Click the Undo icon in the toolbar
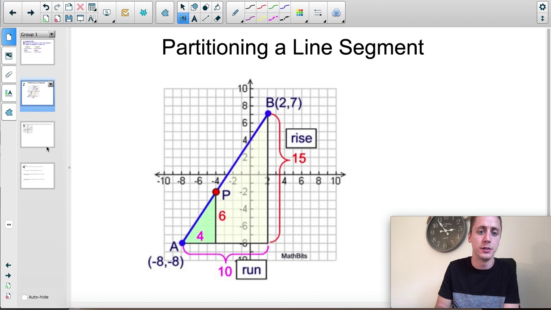 (46, 7)
